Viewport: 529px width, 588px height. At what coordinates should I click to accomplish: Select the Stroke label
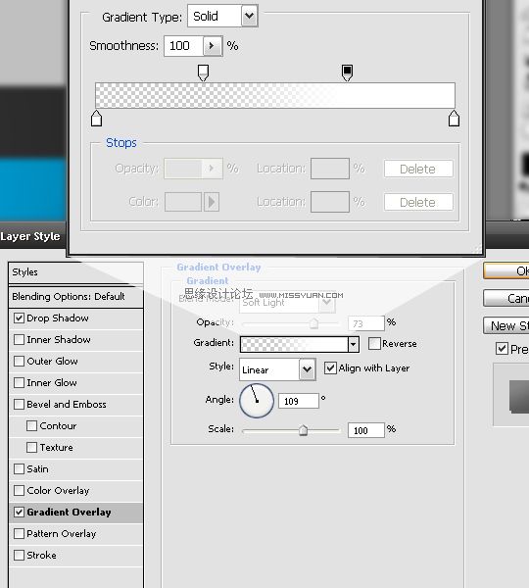[x=41, y=556]
